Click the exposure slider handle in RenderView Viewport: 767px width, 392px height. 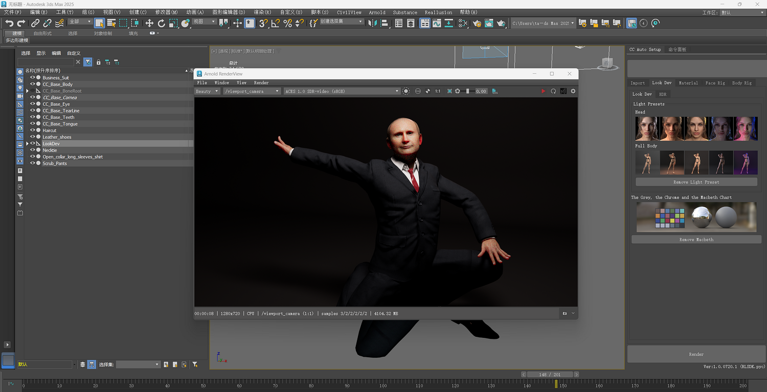(x=467, y=91)
